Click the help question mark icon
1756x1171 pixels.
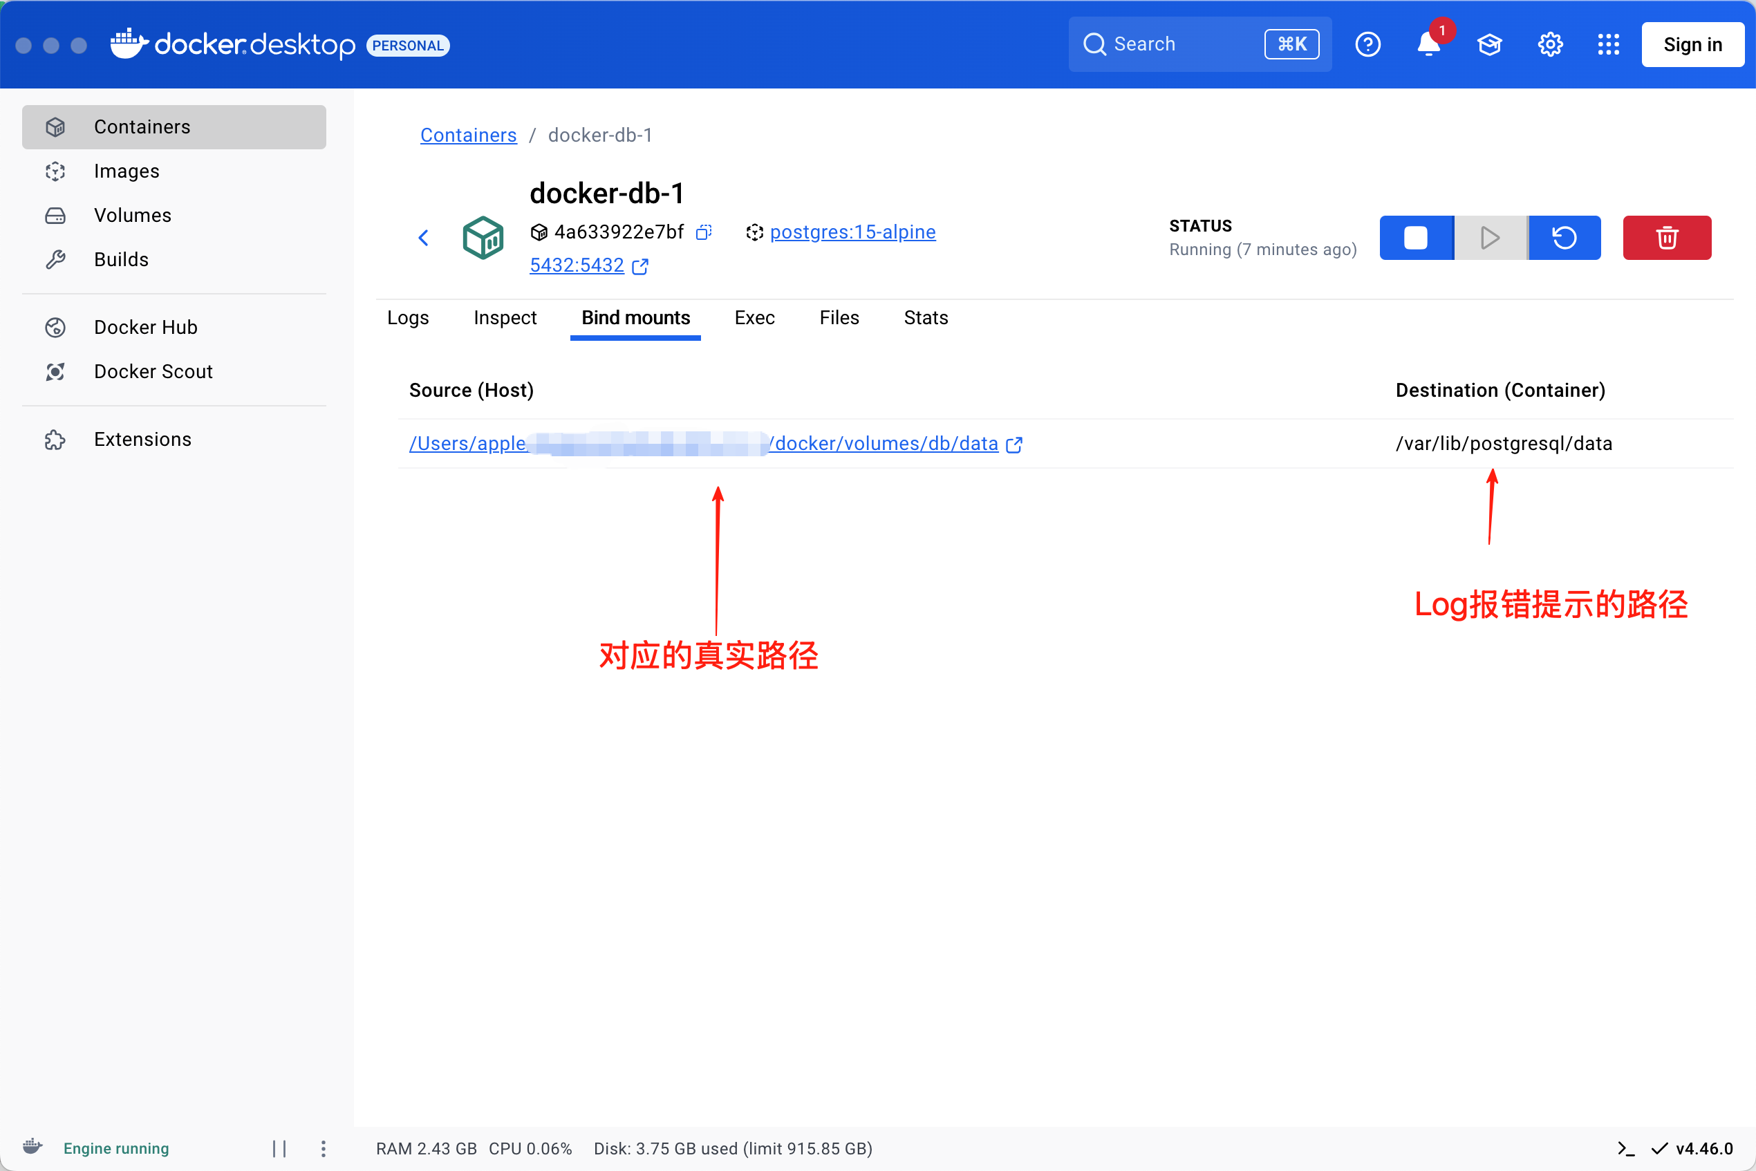[x=1367, y=44]
